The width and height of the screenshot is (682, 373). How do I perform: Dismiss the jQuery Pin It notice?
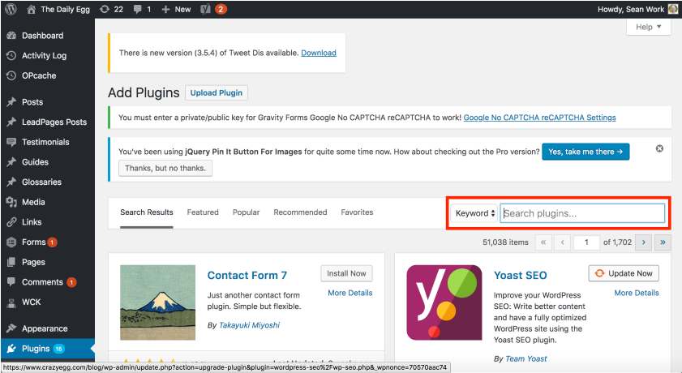(x=659, y=148)
